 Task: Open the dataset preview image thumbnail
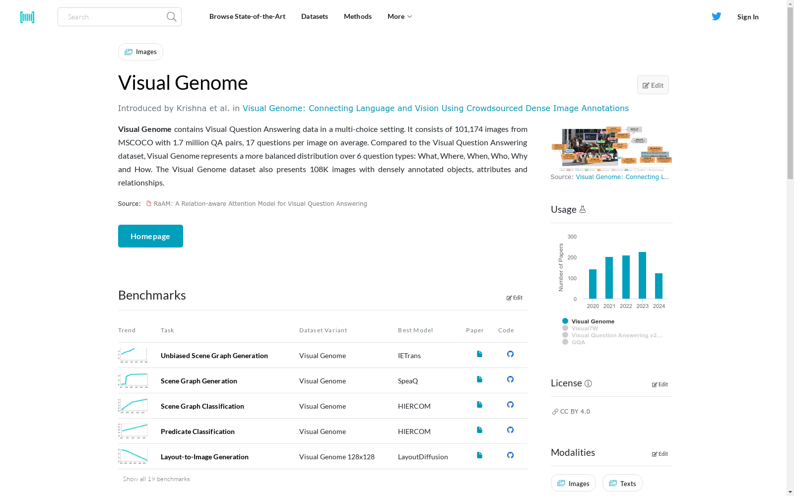click(611, 148)
